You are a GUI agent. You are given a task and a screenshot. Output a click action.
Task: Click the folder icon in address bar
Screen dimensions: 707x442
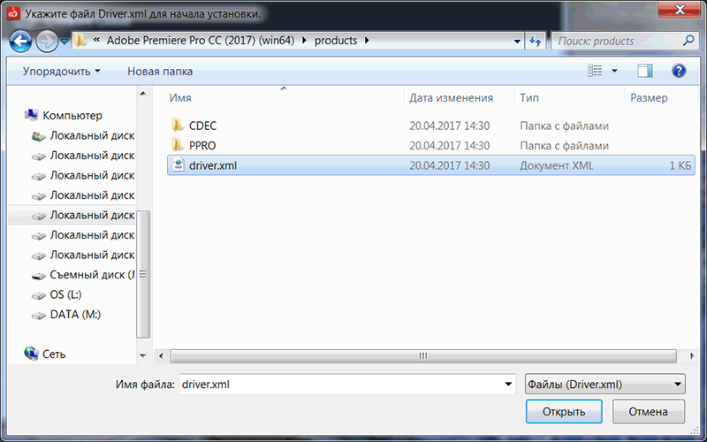(x=80, y=41)
